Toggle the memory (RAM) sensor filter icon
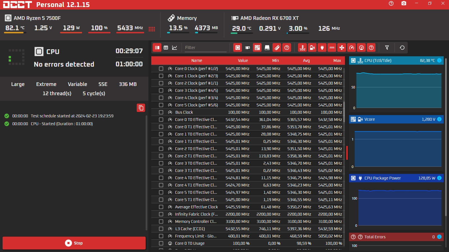Viewport: 449px width, 252px height. tap(277, 48)
